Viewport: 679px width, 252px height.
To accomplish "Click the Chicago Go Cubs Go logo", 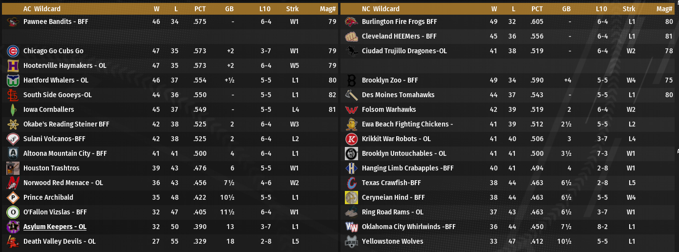I will pyautogui.click(x=13, y=51).
